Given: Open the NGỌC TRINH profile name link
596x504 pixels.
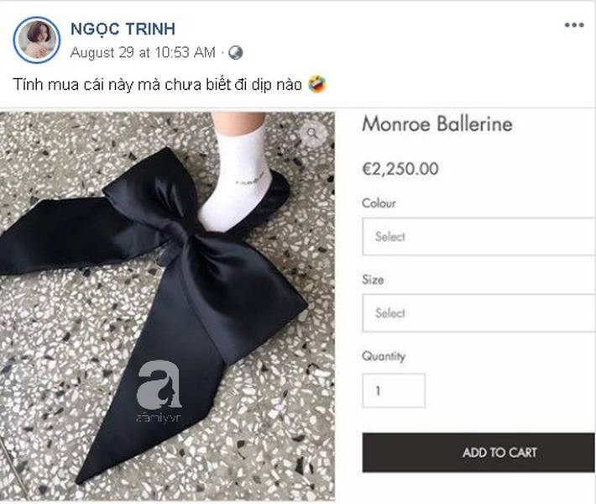Looking at the screenshot, I should pyautogui.click(x=123, y=30).
